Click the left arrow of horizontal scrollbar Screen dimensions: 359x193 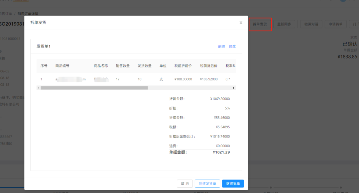click(39, 88)
